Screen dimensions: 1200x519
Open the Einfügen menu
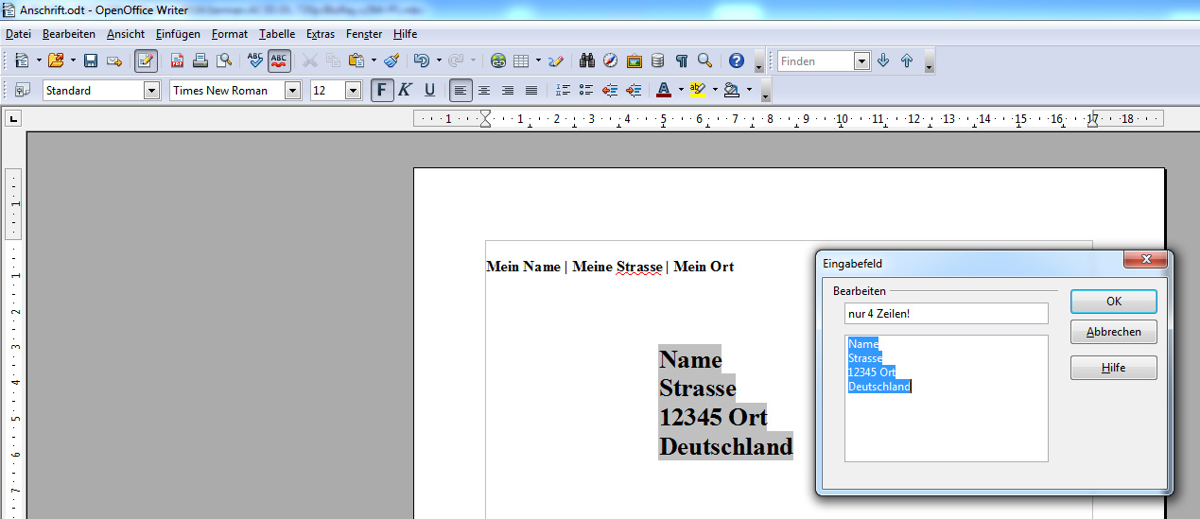[x=178, y=34]
